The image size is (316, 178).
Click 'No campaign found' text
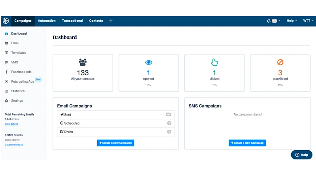[x=248, y=114]
